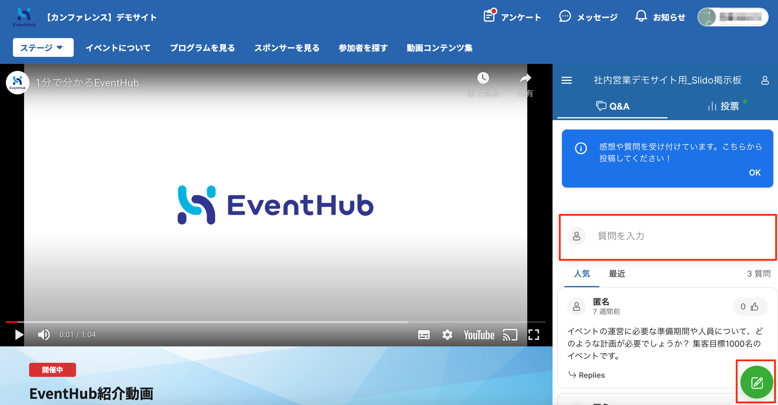The width and height of the screenshot is (778, 405).
Task: Click the Cast to device icon
Action: pos(510,335)
